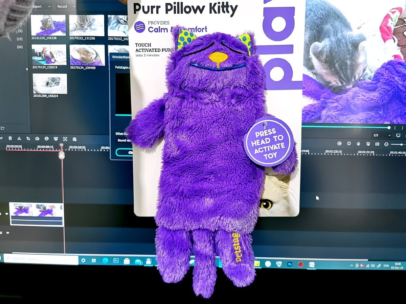Select media thumbnail 20161209_193214
Screen dimensions: 406x304
coord(50,83)
